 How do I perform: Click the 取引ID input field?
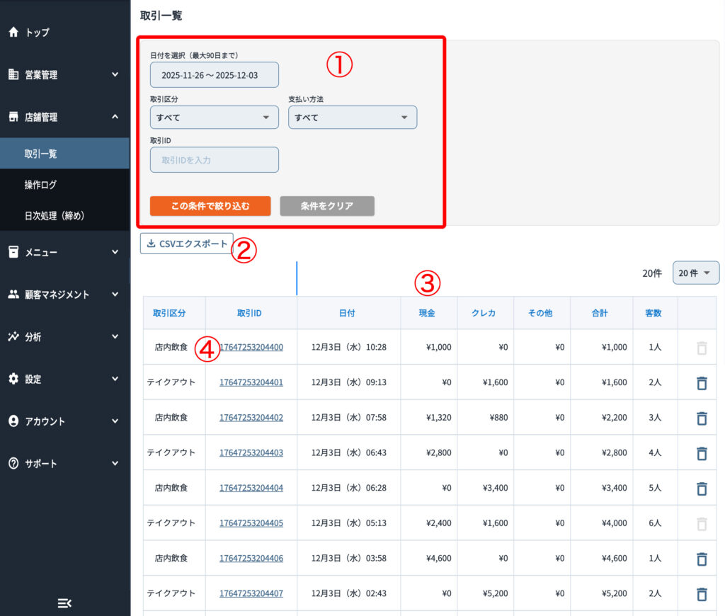coord(214,160)
